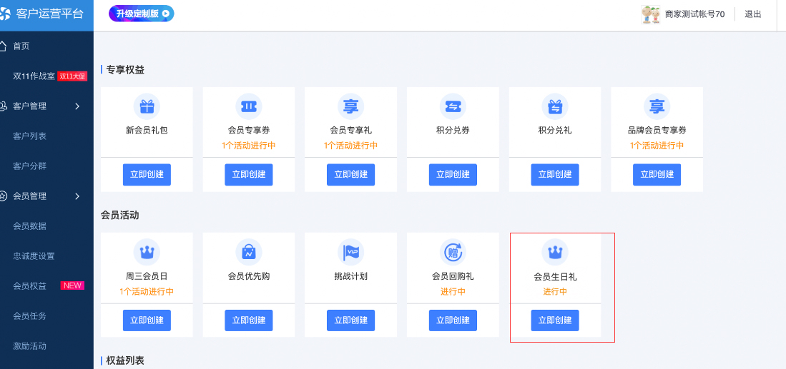
Task: Click 立即创建 under 会员优先购
Action: click(249, 320)
